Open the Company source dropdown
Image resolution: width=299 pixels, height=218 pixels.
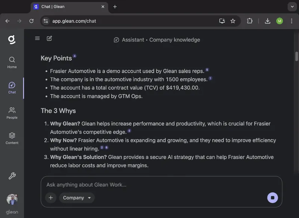click(x=77, y=198)
